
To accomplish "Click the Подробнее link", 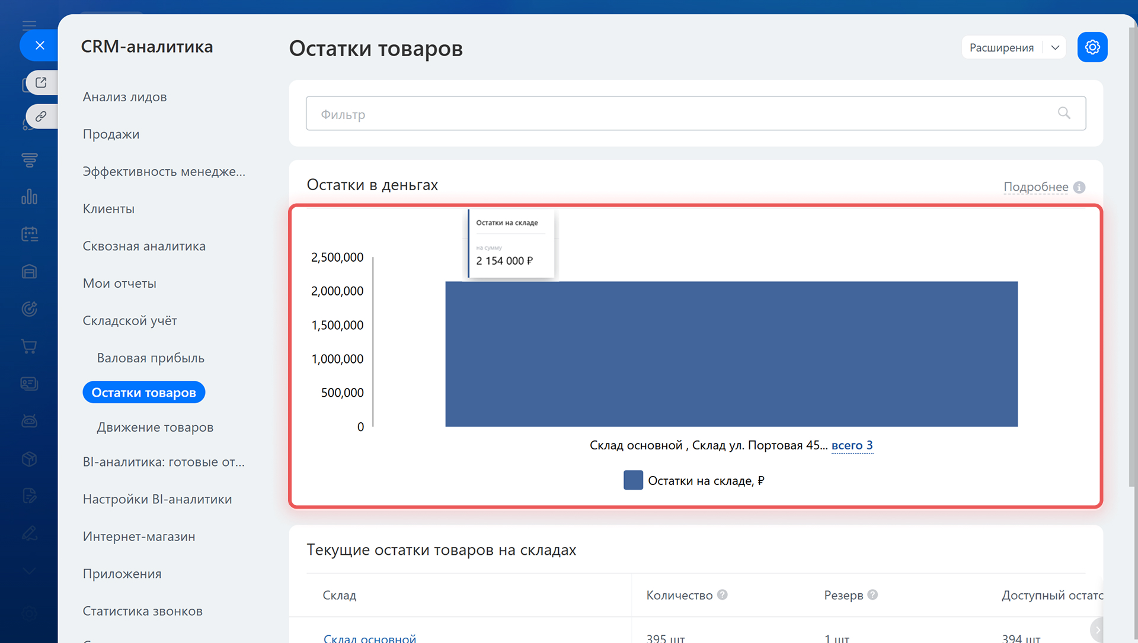I will 1035,187.
